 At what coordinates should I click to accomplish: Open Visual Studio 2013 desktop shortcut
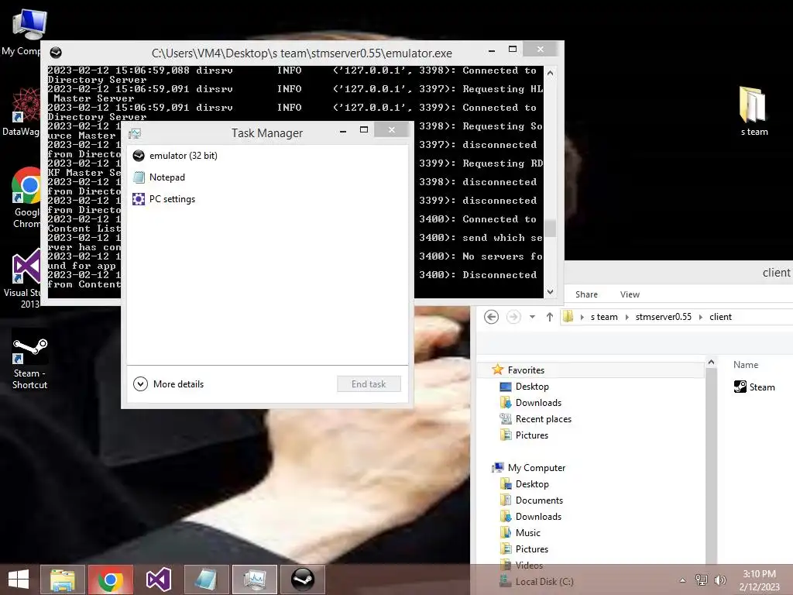[24, 278]
